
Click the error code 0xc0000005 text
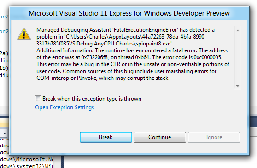[208, 57]
